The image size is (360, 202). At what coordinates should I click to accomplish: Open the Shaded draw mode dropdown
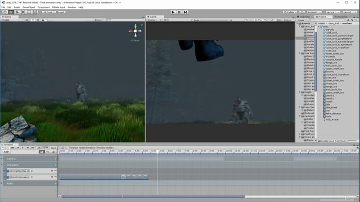(x=12, y=20)
